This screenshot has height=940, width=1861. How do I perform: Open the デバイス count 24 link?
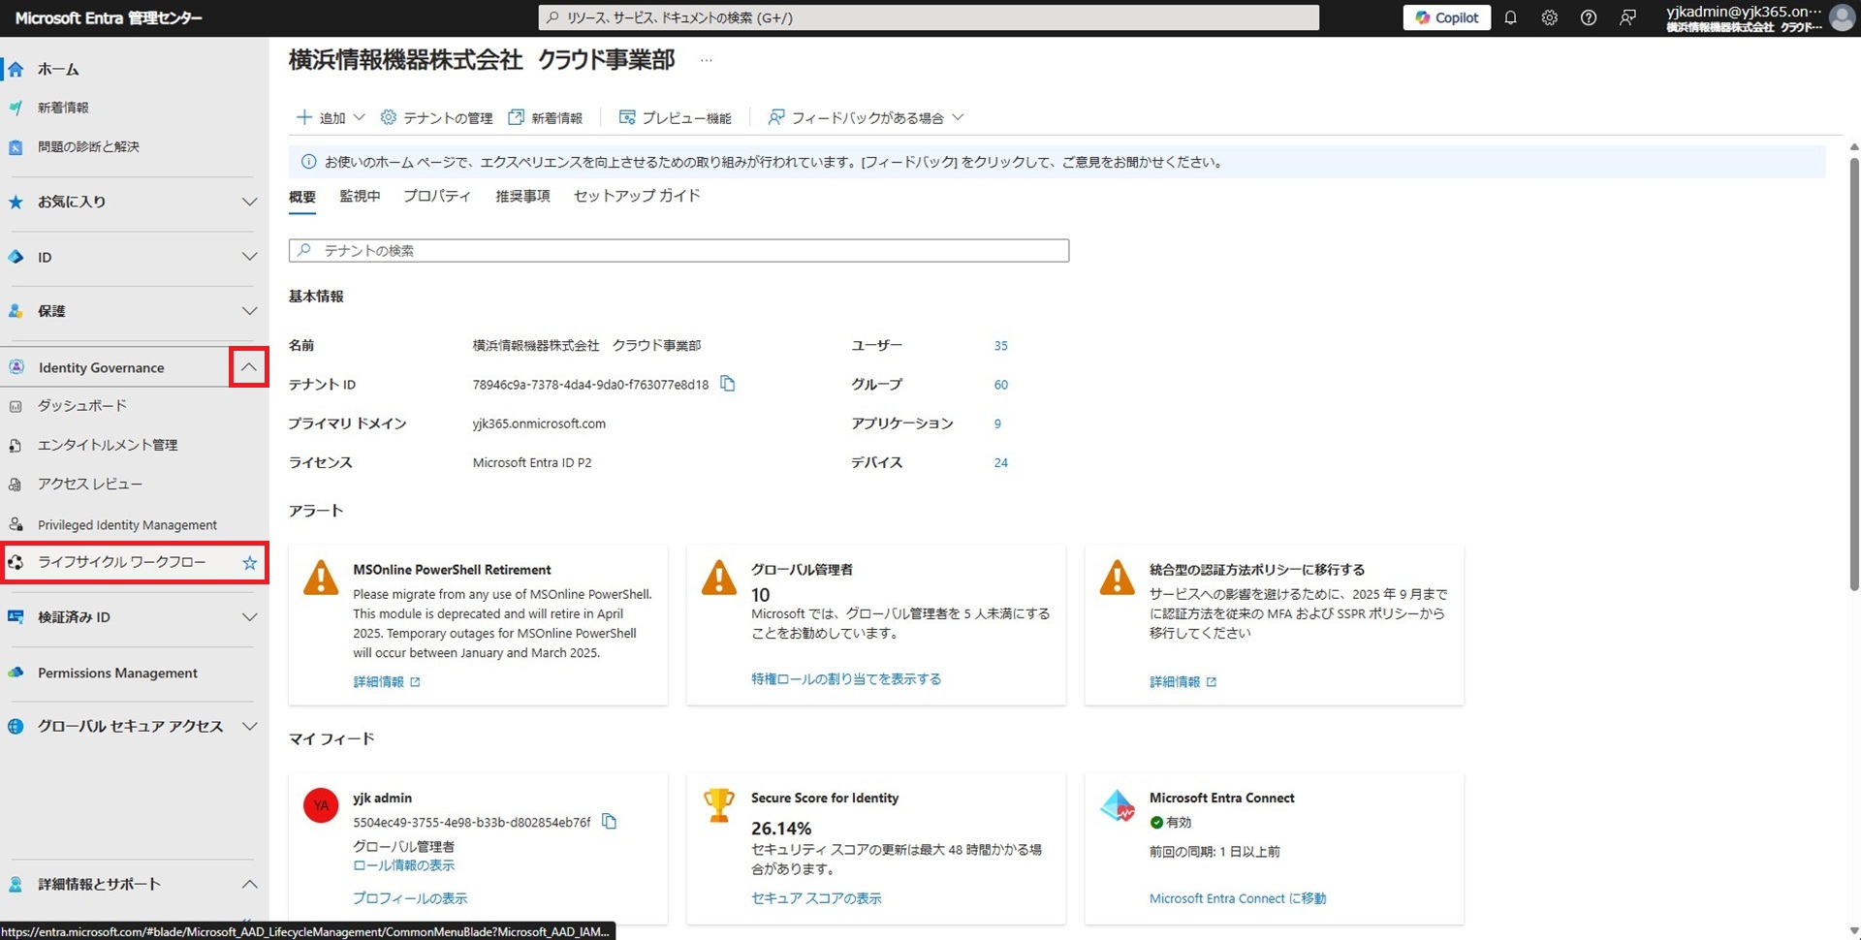(x=1001, y=462)
